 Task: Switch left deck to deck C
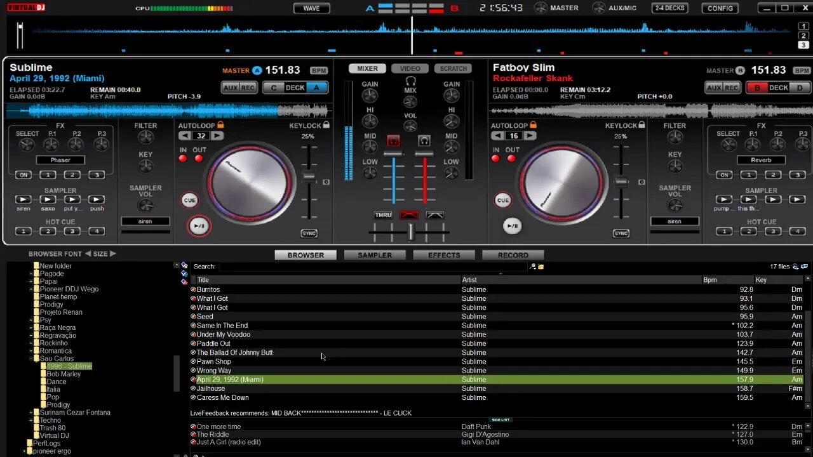274,88
